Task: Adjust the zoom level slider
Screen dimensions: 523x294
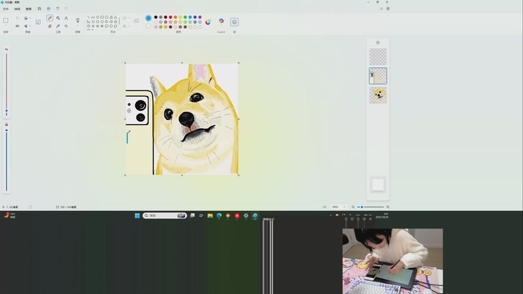Action: [371, 207]
